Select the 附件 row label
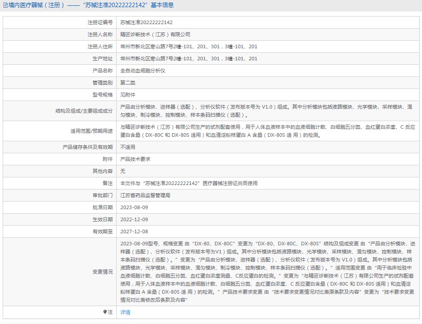The image size is (422, 324). click(108, 159)
